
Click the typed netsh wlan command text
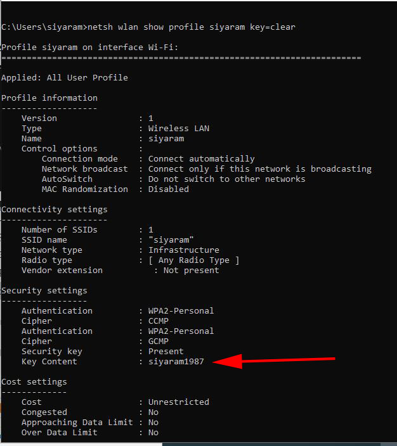coord(192,27)
